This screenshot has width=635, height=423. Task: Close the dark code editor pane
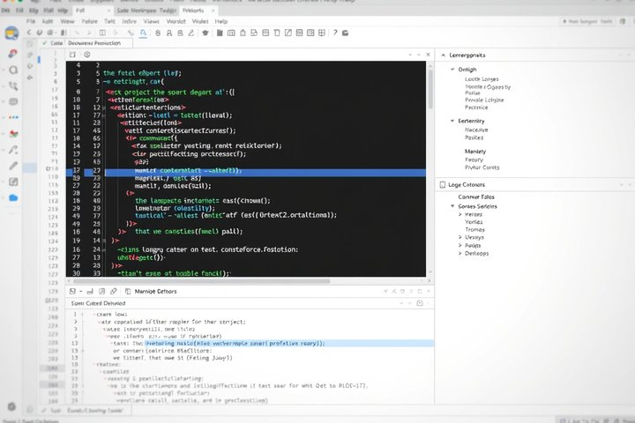click(428, 55)
